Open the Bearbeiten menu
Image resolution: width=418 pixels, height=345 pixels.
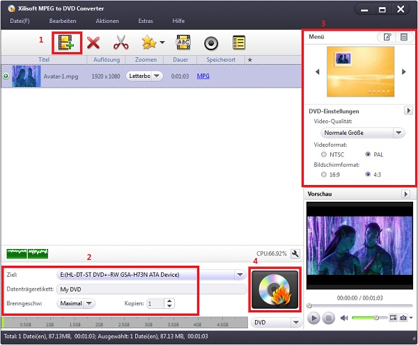63,21
